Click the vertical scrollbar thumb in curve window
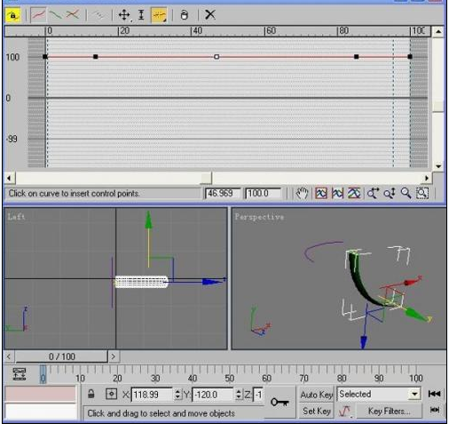The image size is (449, 424). point(438,106)
